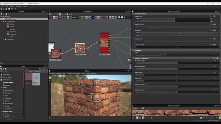This screenshot has width=221, height=124.
Task: Click the redo arrow in main toolbar
Action: (15, 9)
